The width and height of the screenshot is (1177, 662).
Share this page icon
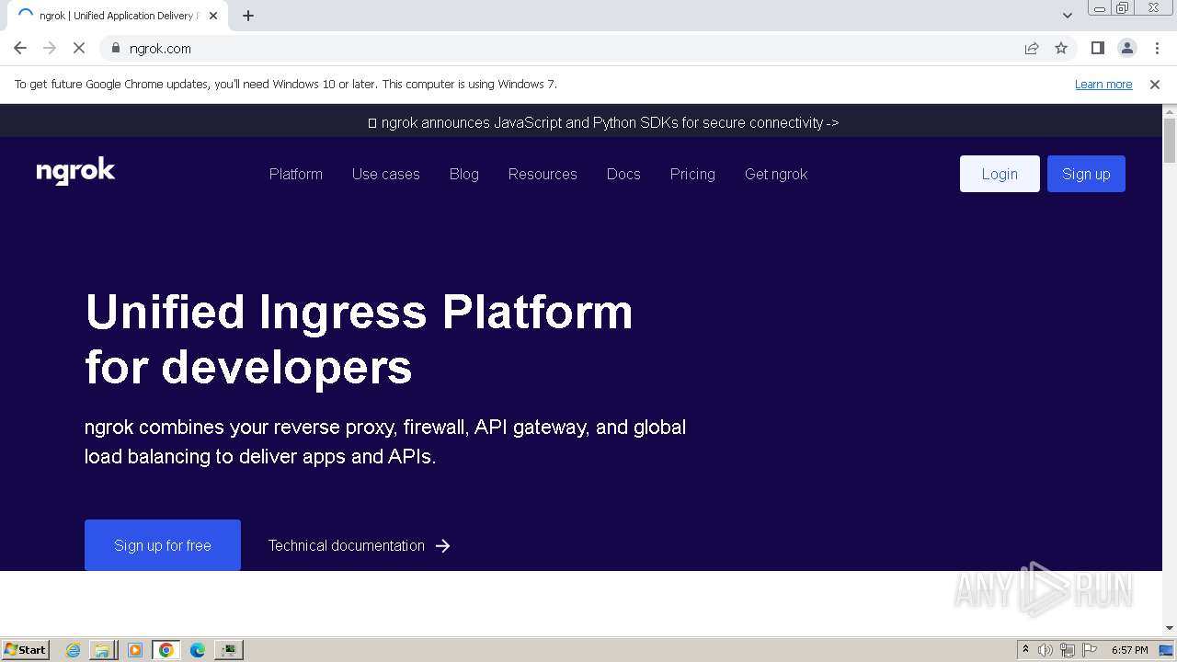1032,49
